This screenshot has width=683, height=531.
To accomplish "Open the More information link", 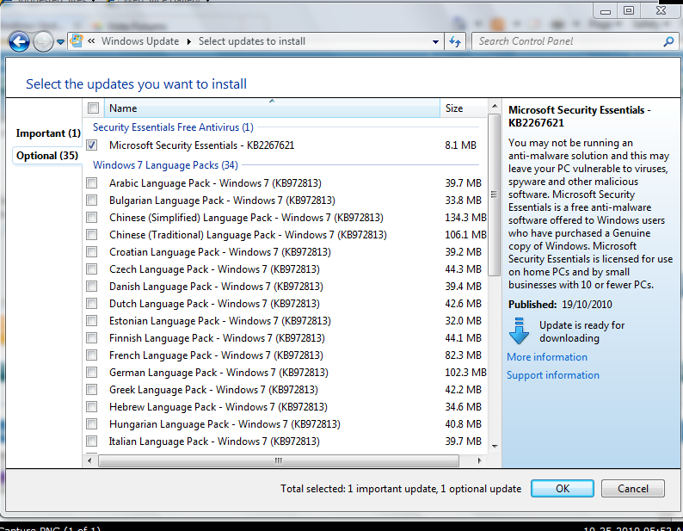I will pos(547,357).
